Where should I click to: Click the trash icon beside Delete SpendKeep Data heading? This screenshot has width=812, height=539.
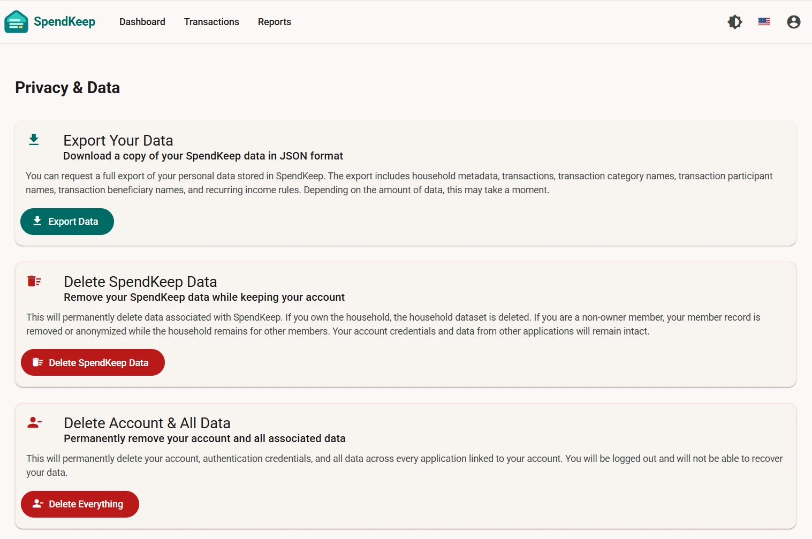34,281
